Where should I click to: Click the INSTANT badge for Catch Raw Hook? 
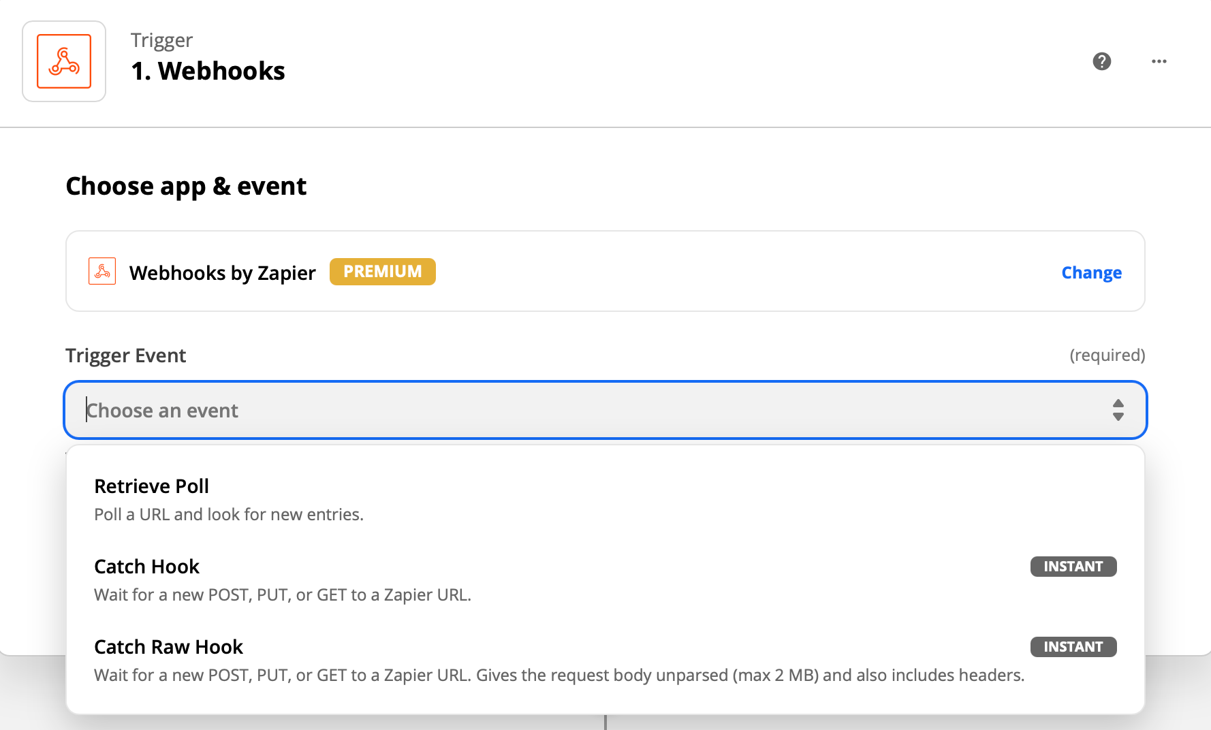tap(1073, 647)
